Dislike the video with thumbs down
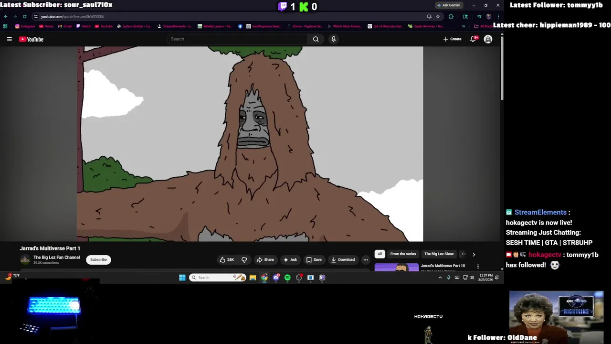 tap(244, 259)
